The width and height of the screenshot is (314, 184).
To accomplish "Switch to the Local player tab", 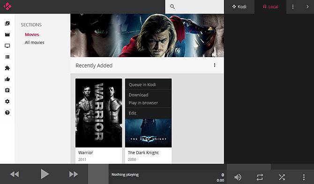I will point(270,7).
